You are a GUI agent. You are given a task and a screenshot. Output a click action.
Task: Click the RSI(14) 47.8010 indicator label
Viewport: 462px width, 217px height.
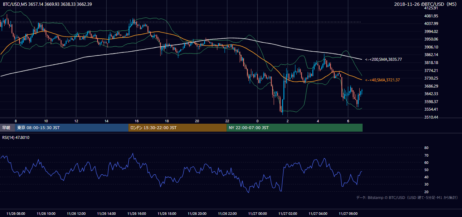point(16,137)
